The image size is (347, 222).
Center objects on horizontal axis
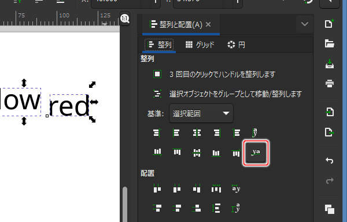(197, 152)
